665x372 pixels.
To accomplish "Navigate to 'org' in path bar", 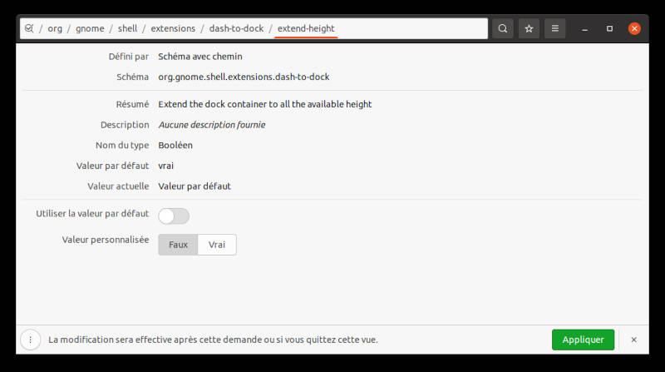I will [55, 28].
